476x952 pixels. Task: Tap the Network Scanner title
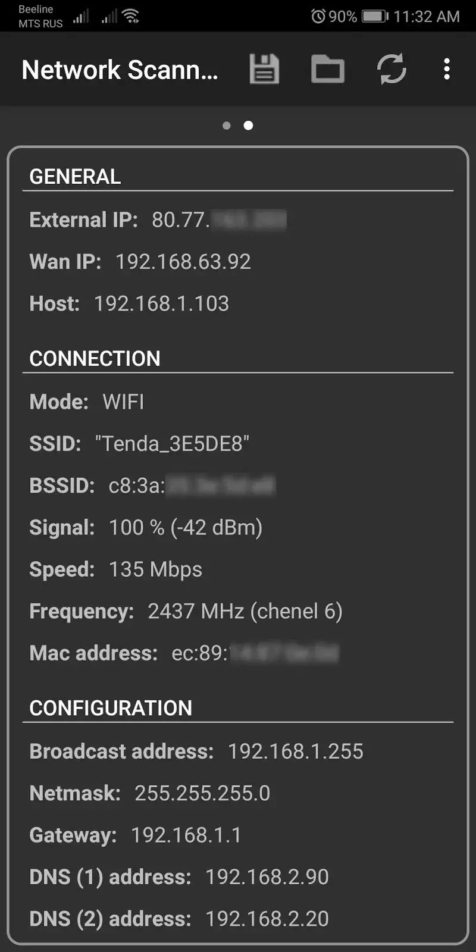(x=119, y=70)
